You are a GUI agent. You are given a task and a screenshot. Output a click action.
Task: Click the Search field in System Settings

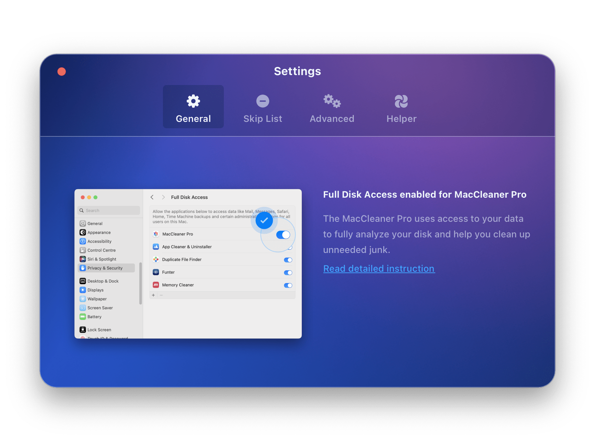coord(109,210)
